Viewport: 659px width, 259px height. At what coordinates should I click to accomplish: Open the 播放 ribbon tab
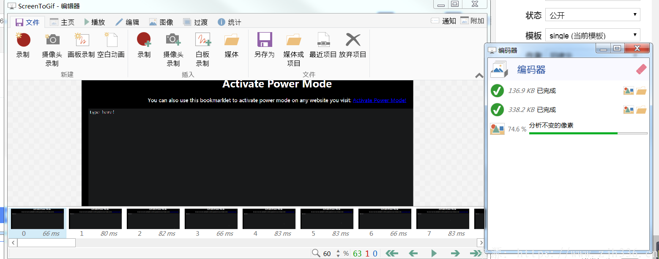pos(94,22)
